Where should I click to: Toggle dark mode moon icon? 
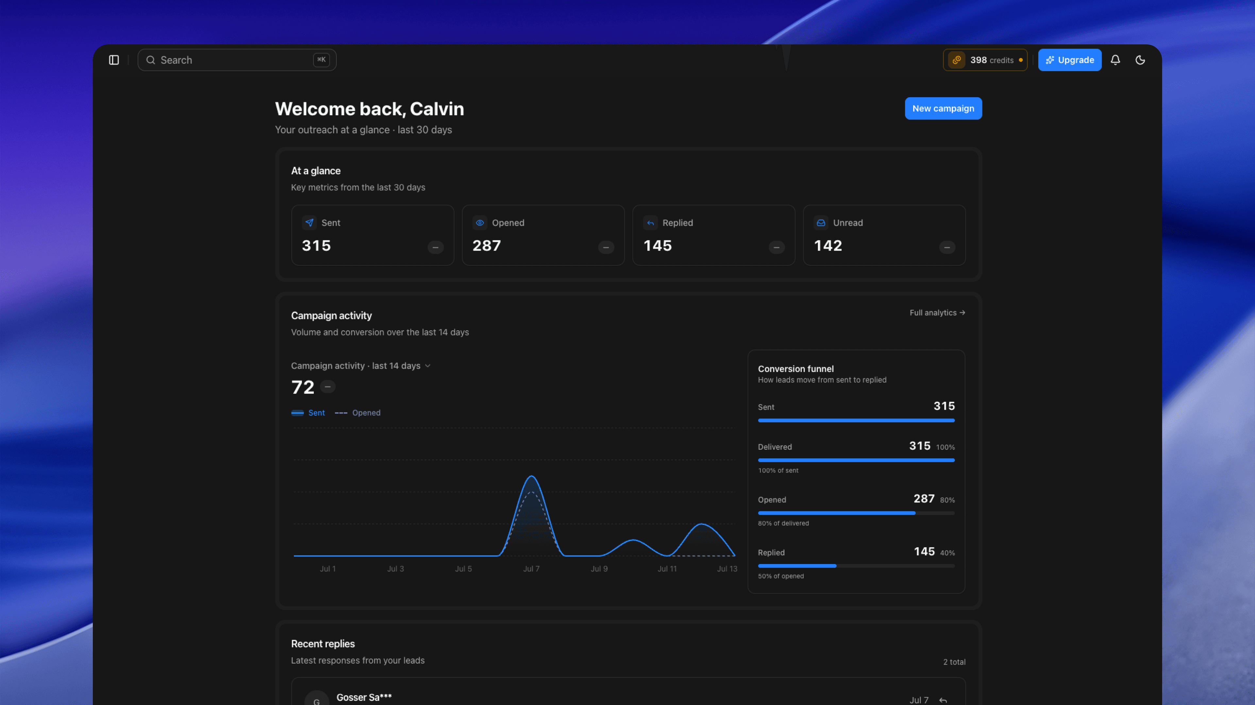click(x=1140, y=60)
